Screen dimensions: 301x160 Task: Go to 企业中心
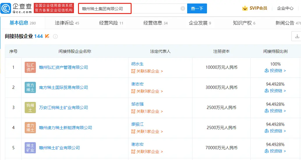click(x=285, y=8)
